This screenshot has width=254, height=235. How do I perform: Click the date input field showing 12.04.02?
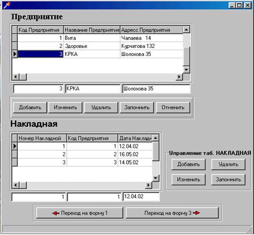click(x=141, y=197)
